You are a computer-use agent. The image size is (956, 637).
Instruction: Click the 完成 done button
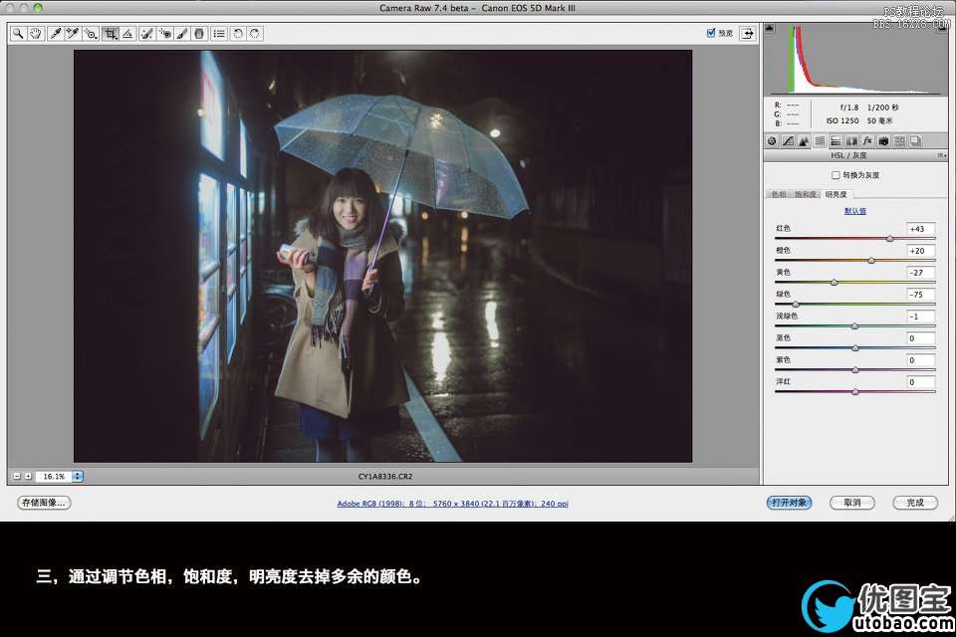(x=915, y=503)
